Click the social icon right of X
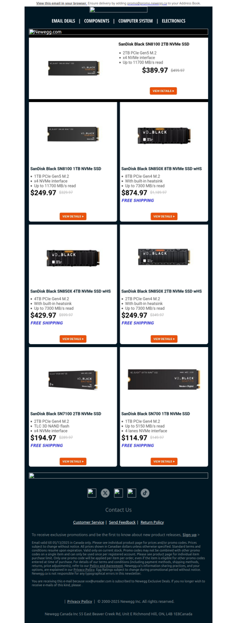237x623 pixels. pos(118,493)
